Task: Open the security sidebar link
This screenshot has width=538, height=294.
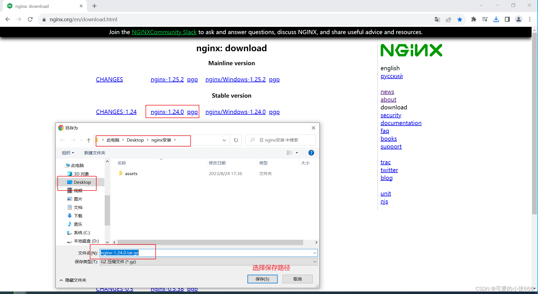Action: pyautogui.click(x=391, y=115)
